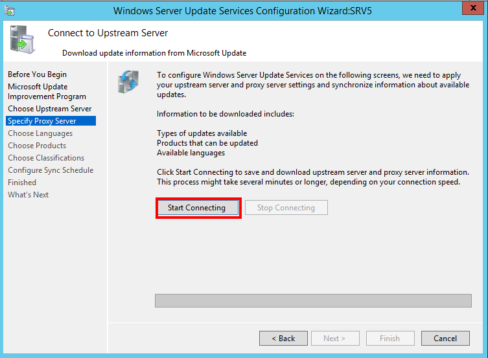Go to the Choose Upstream Server step

click(x=50, y=109)
